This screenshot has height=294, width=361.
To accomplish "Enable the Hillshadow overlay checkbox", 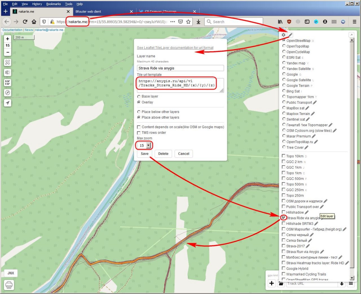I will click(x=284, y=212).
